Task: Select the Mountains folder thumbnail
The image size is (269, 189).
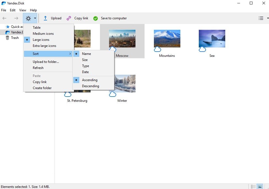Action: pos(167,39)
